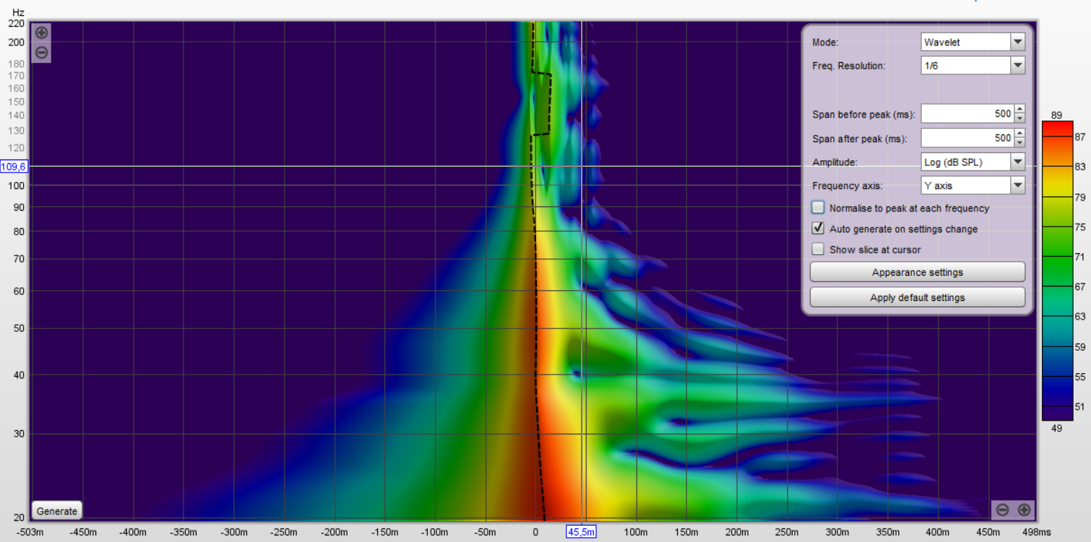
Task: Open Appearance settings
Action: tap(918, 272)
